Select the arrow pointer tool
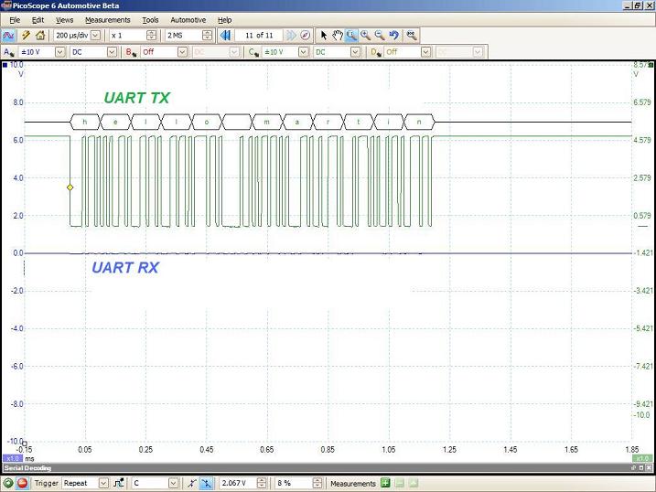Viewport: 656px width, 492px height. (323, 36)
